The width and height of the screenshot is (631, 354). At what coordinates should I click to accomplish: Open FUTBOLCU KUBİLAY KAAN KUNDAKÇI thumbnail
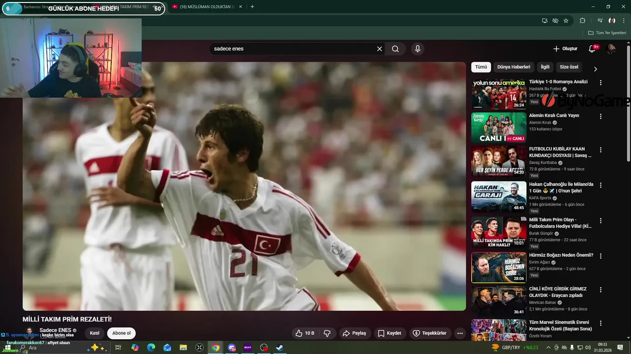point(498,161)
